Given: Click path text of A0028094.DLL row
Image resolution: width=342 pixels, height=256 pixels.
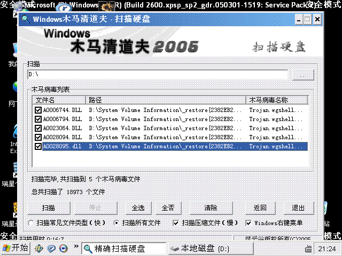Looking at the screenshot, I should 165,138.
